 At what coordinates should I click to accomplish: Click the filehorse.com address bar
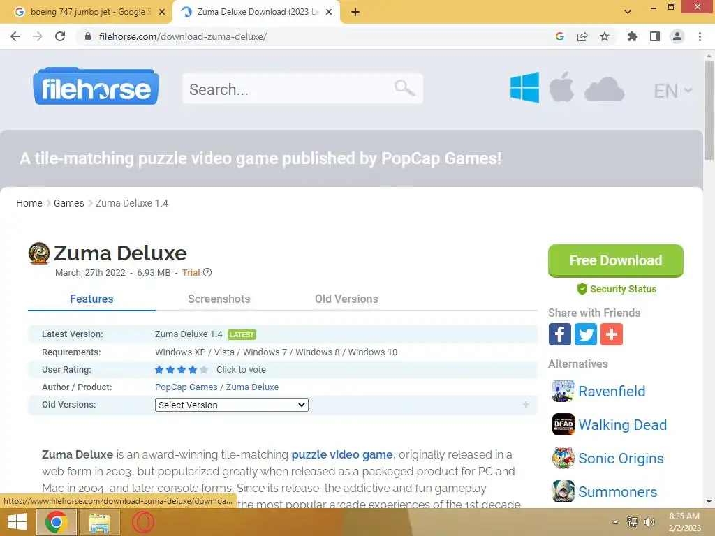pyautogui.click(x=315, y=36)
